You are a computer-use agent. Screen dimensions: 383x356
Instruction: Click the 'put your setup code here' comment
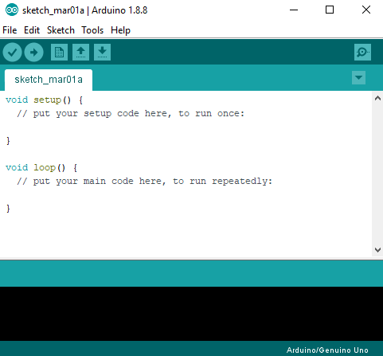[131, 114]
